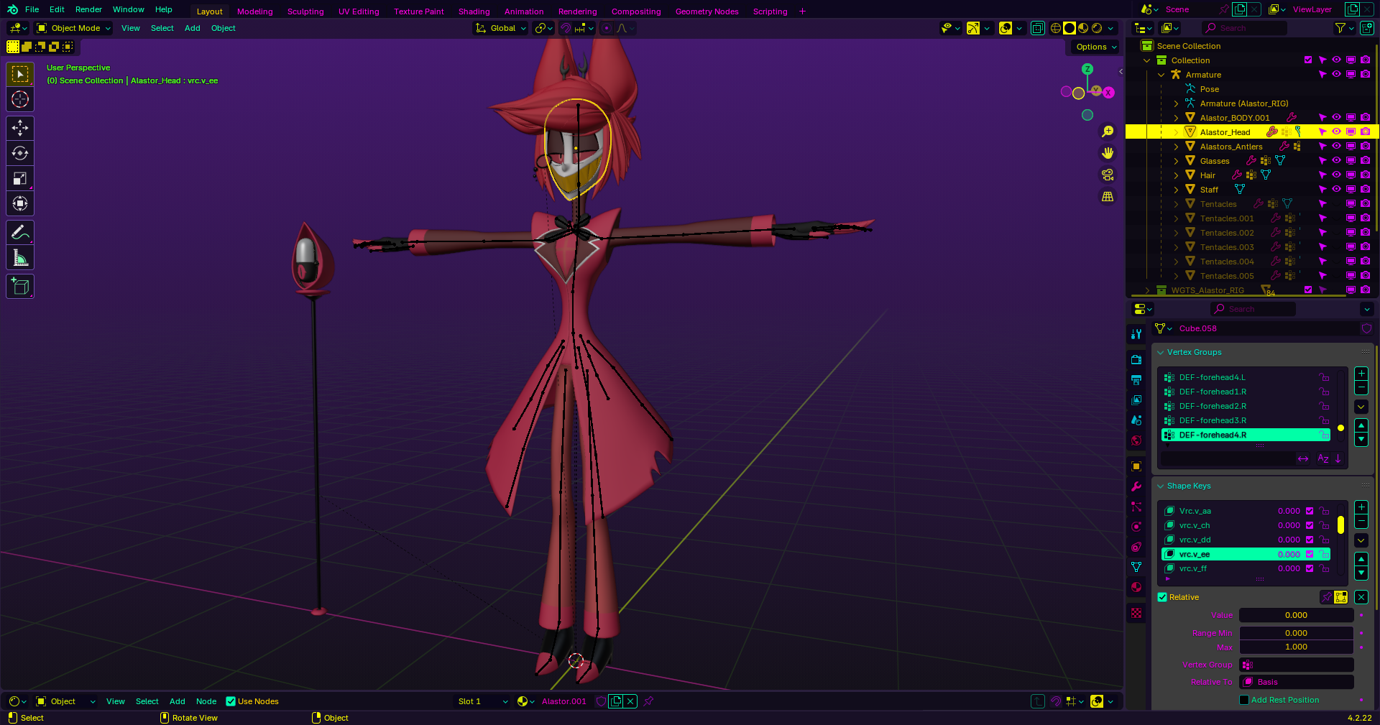Image resolution: width=1380 pixels, height=725 pixels.
Task: Select the DEF-forehead2.R vertex group
Action: pos(1246,406)
